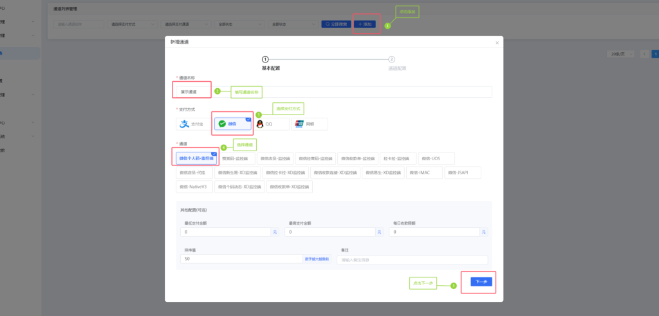Screen dimensions: 659x316
Task: Pick the QQ penguin payment method
Action: click(271, 124)
